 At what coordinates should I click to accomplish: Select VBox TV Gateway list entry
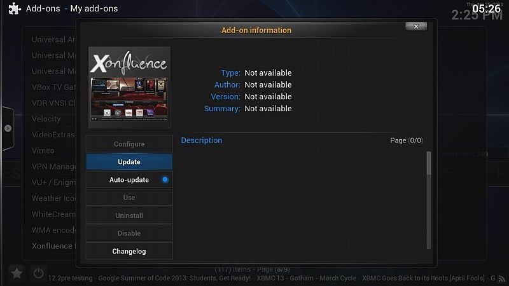(x=53, y=87)
